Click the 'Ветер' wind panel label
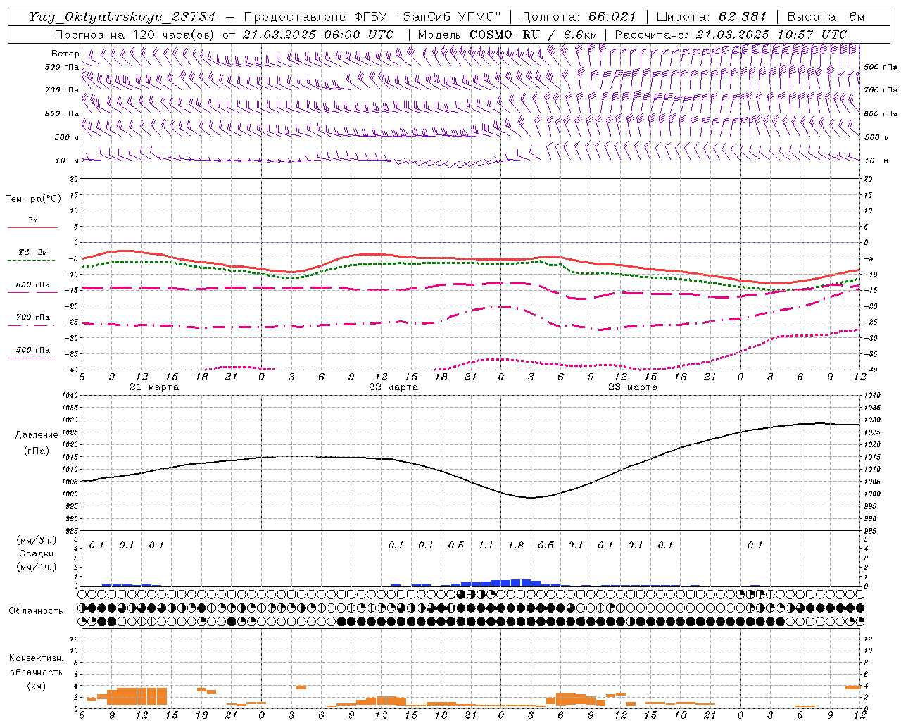901x721 pixels. 65,54
